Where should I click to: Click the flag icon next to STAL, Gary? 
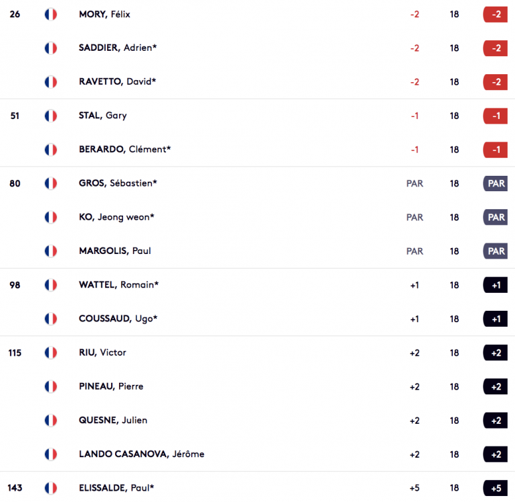point(51,116)
